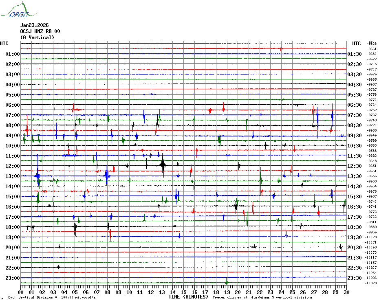
Task: Click the -10328 offset value at bottom right
Action: pos(371,283)
